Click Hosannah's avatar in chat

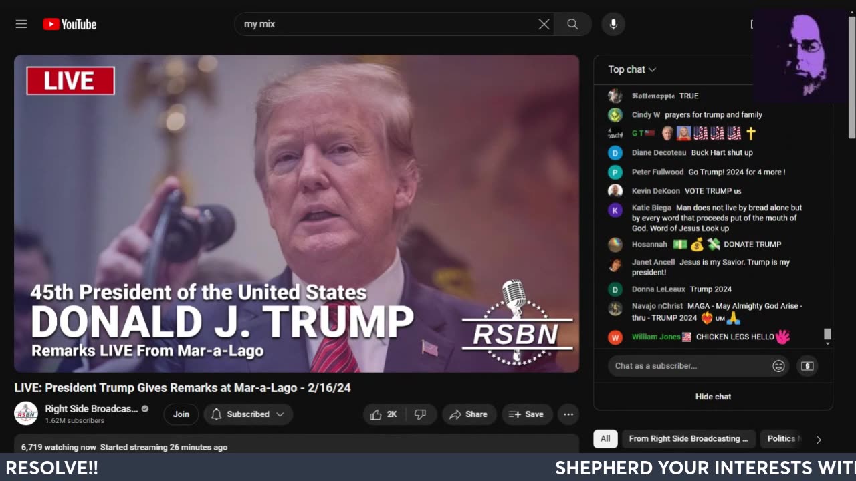[x=615, y=245]
